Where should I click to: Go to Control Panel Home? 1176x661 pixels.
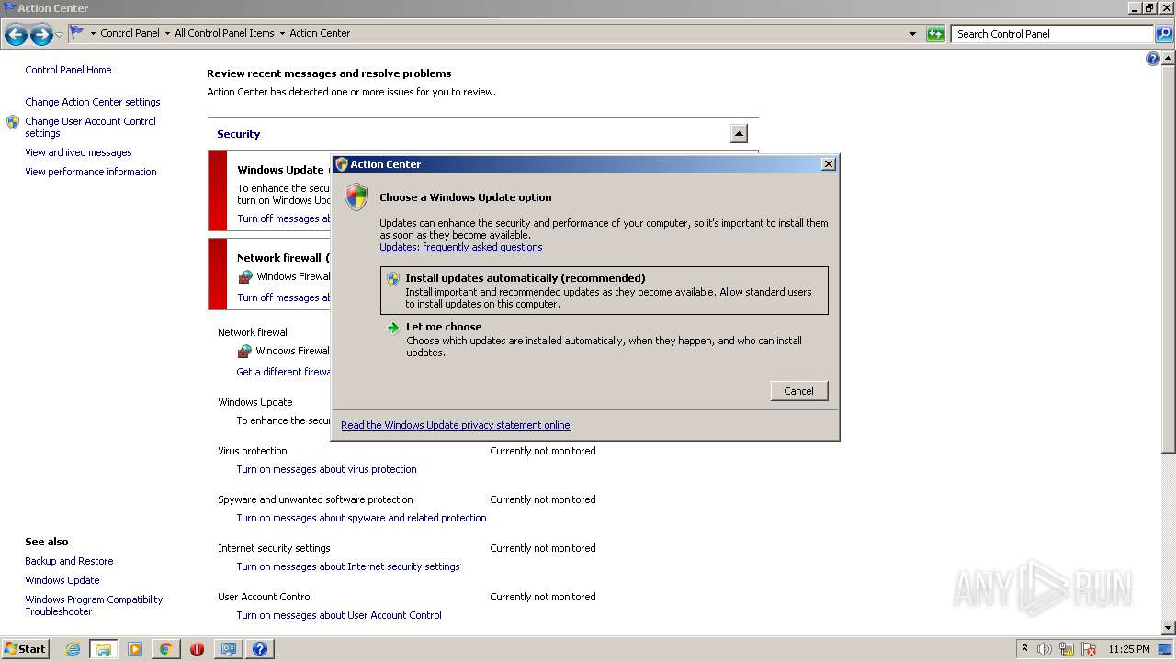point(68,70)
